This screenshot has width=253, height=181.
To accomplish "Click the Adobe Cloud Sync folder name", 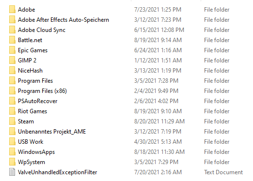I will 42,30.
